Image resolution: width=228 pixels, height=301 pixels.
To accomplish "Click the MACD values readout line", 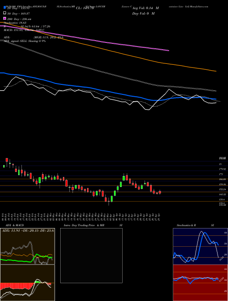I will (x=24, y=30).
